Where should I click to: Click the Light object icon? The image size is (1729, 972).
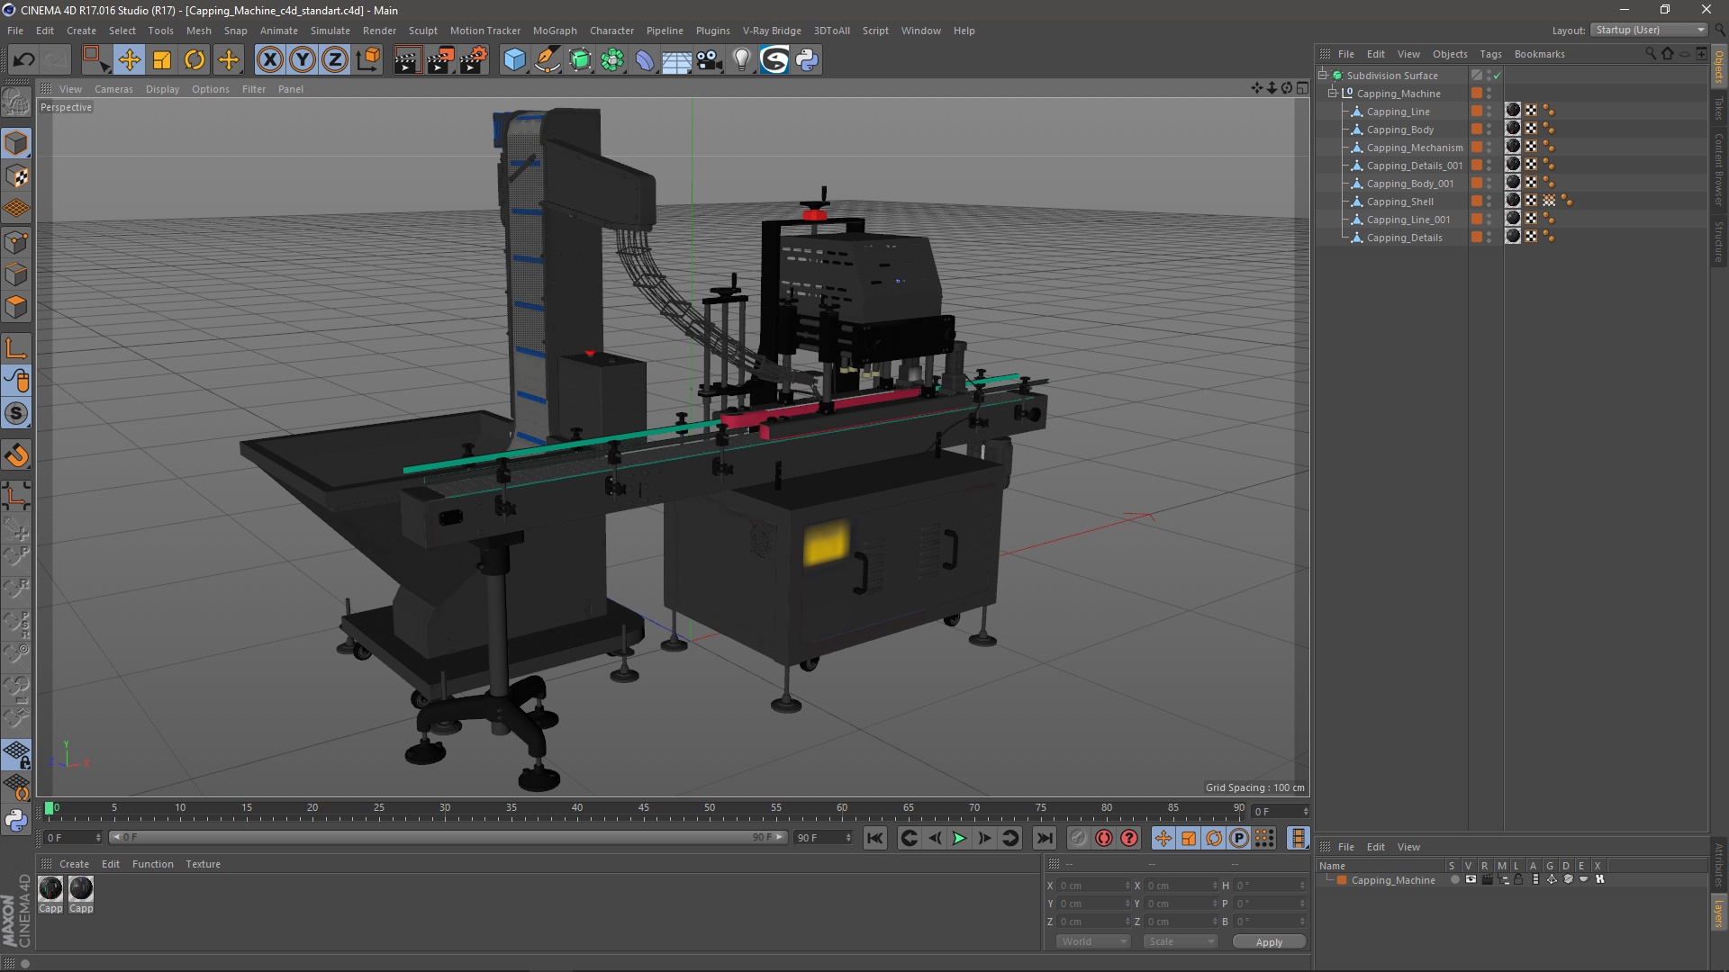pos(741,60)
